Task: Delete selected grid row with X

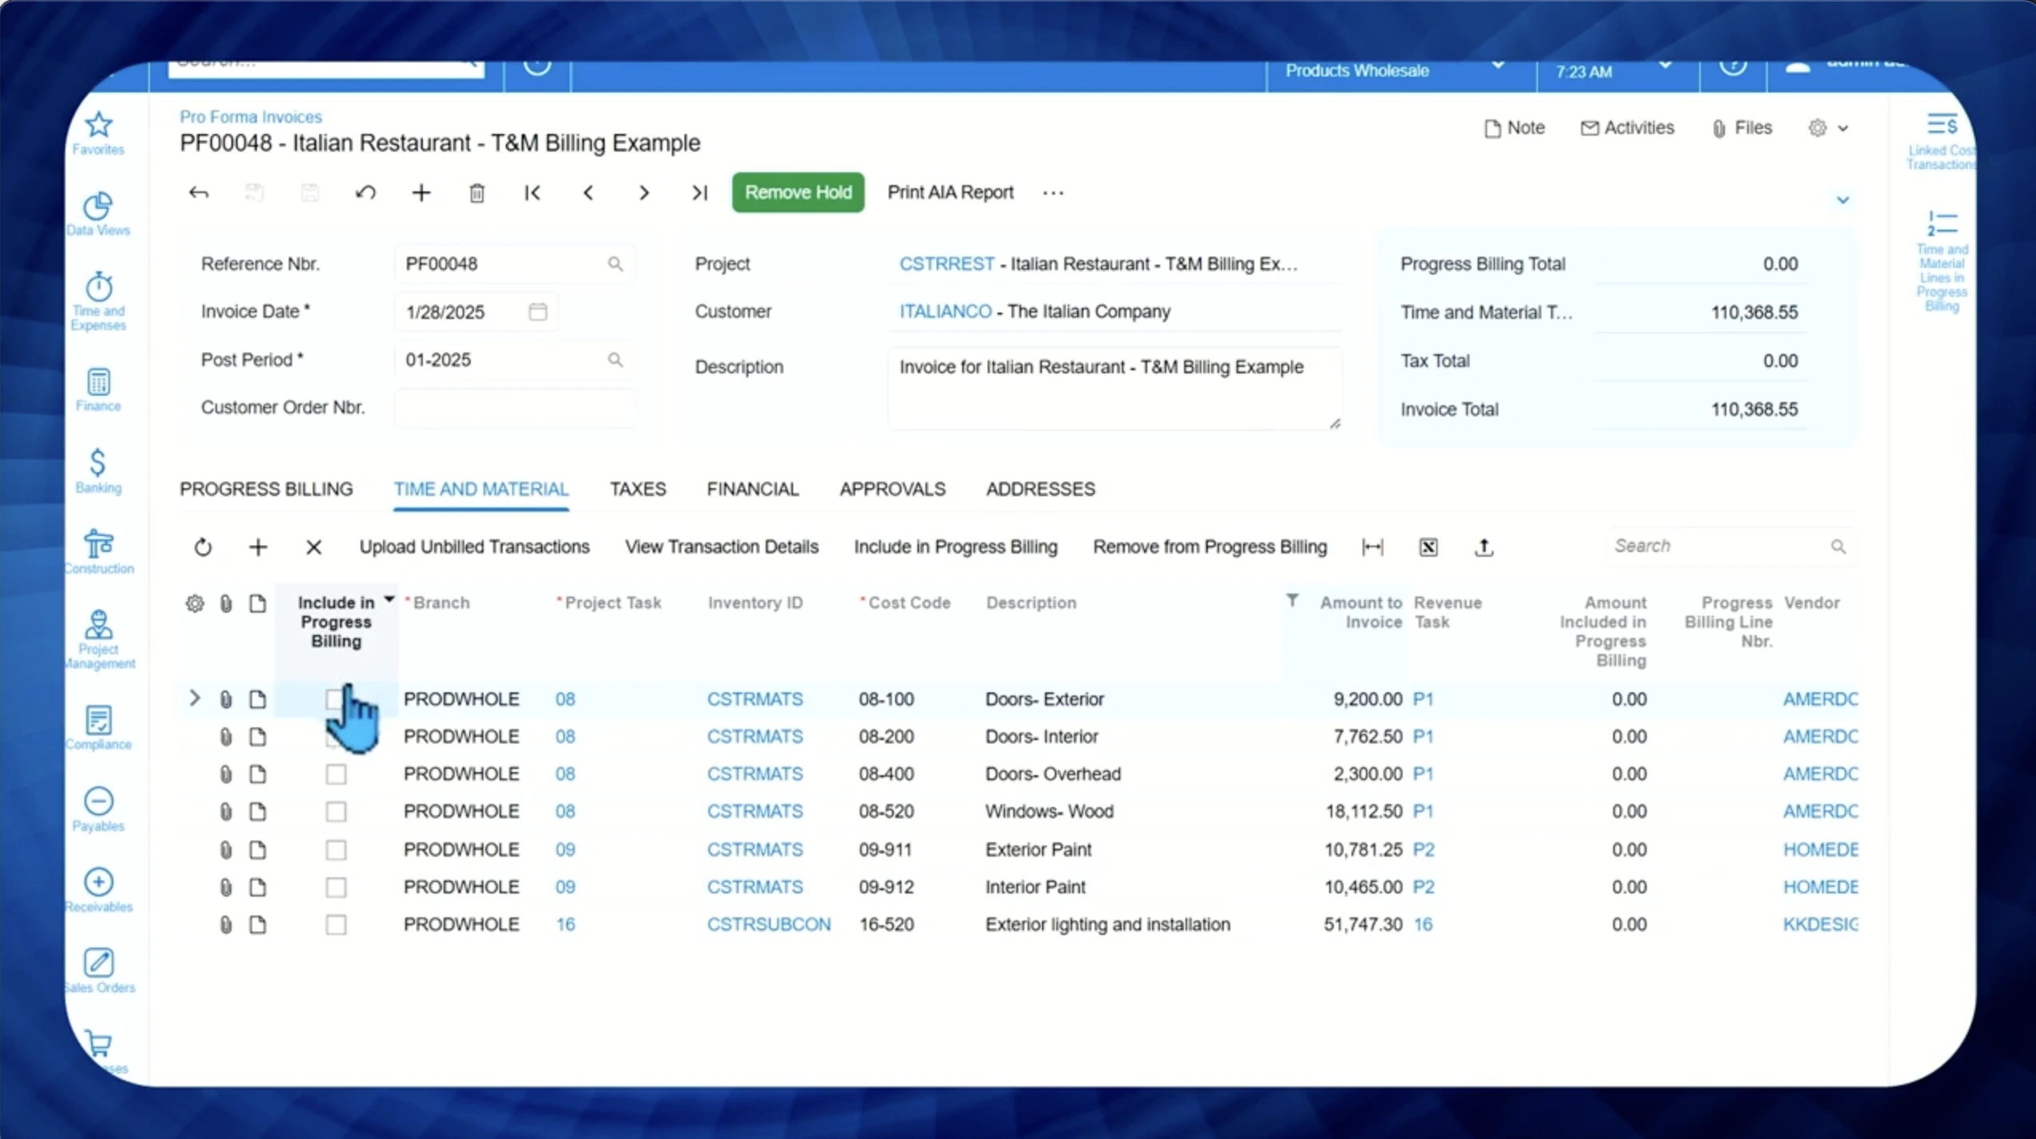Action: pos(314,547)
